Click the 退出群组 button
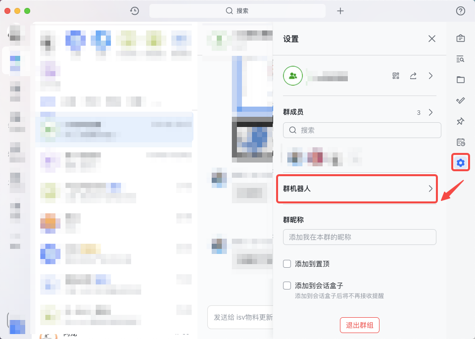The width and height of the screenshot is (475, 339). pyautogui.click(x=360, y=325)
